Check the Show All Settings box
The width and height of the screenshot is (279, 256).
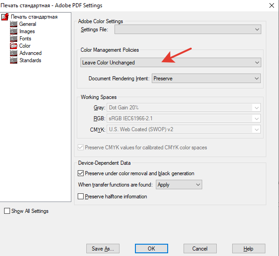tap(7, 211)
